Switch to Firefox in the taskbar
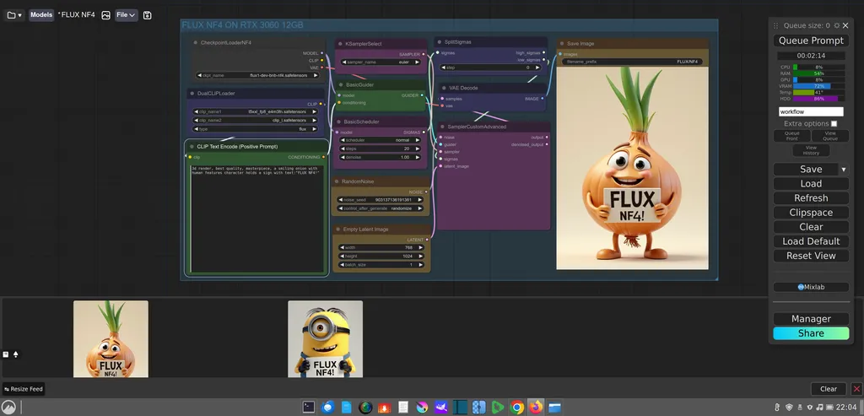Image resolution: width=864 pixels, height=416 pixels. click(536, 408)
